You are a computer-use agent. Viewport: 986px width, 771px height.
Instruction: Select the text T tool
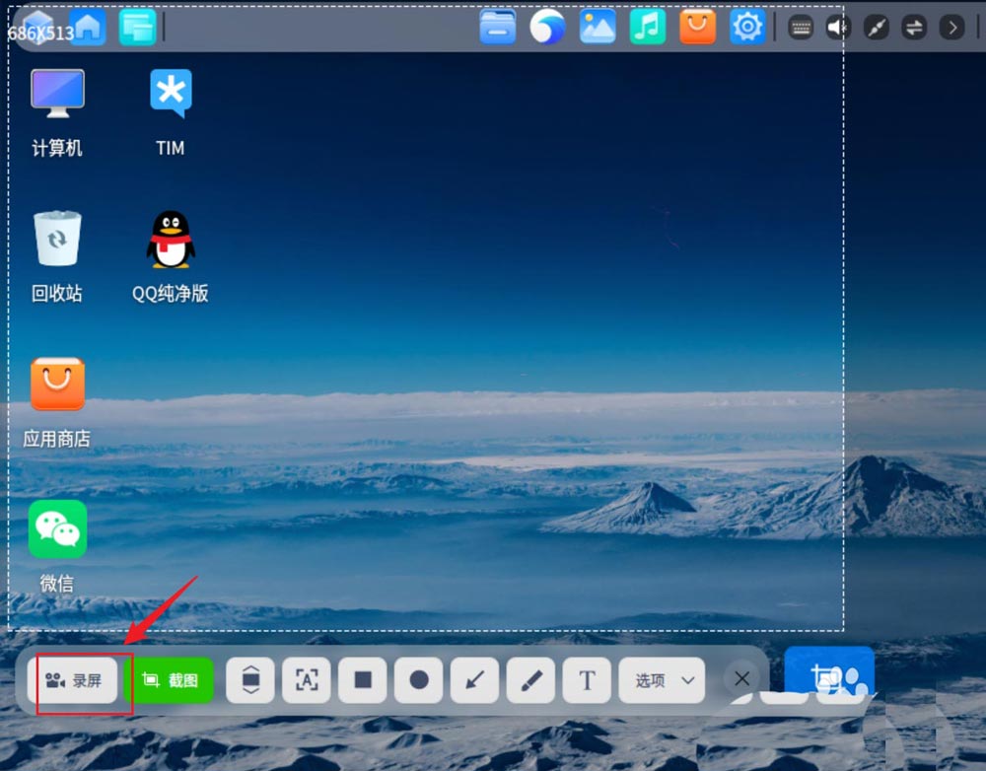587,680
